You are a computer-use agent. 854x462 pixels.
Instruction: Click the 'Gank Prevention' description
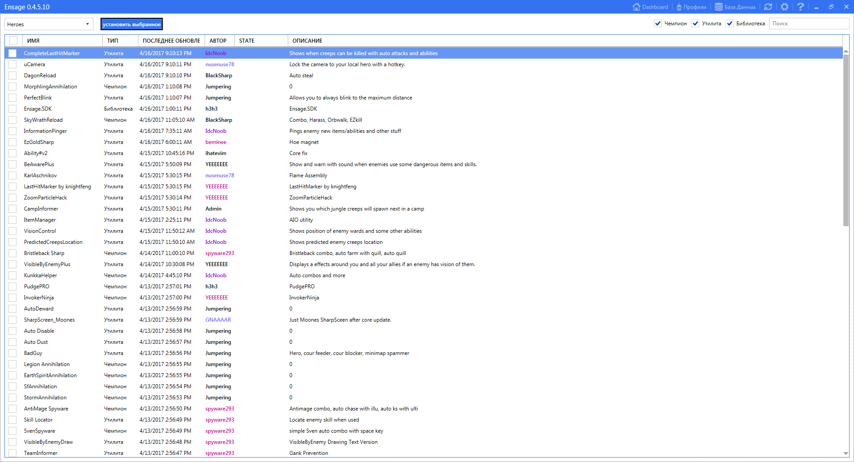tap(309, 453)
